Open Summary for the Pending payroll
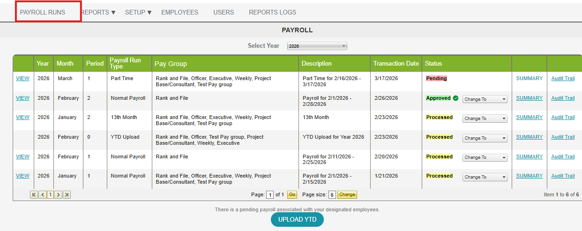 coord(529,78)
